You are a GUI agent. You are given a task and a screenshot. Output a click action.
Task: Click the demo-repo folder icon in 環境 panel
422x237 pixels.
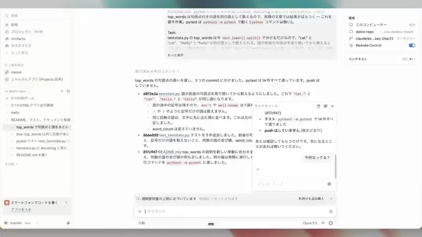[351, 32]
